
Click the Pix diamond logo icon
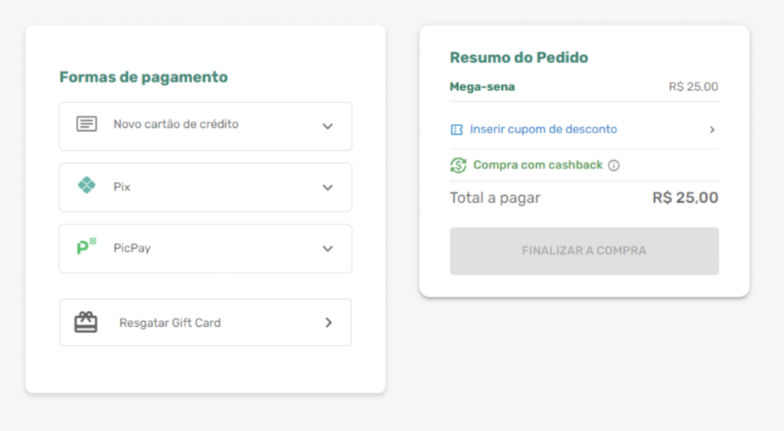[x=87, y=185]
